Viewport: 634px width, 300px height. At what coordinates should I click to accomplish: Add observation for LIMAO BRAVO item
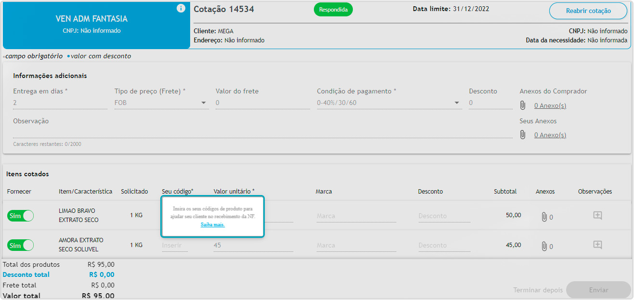tap(597, 216)
